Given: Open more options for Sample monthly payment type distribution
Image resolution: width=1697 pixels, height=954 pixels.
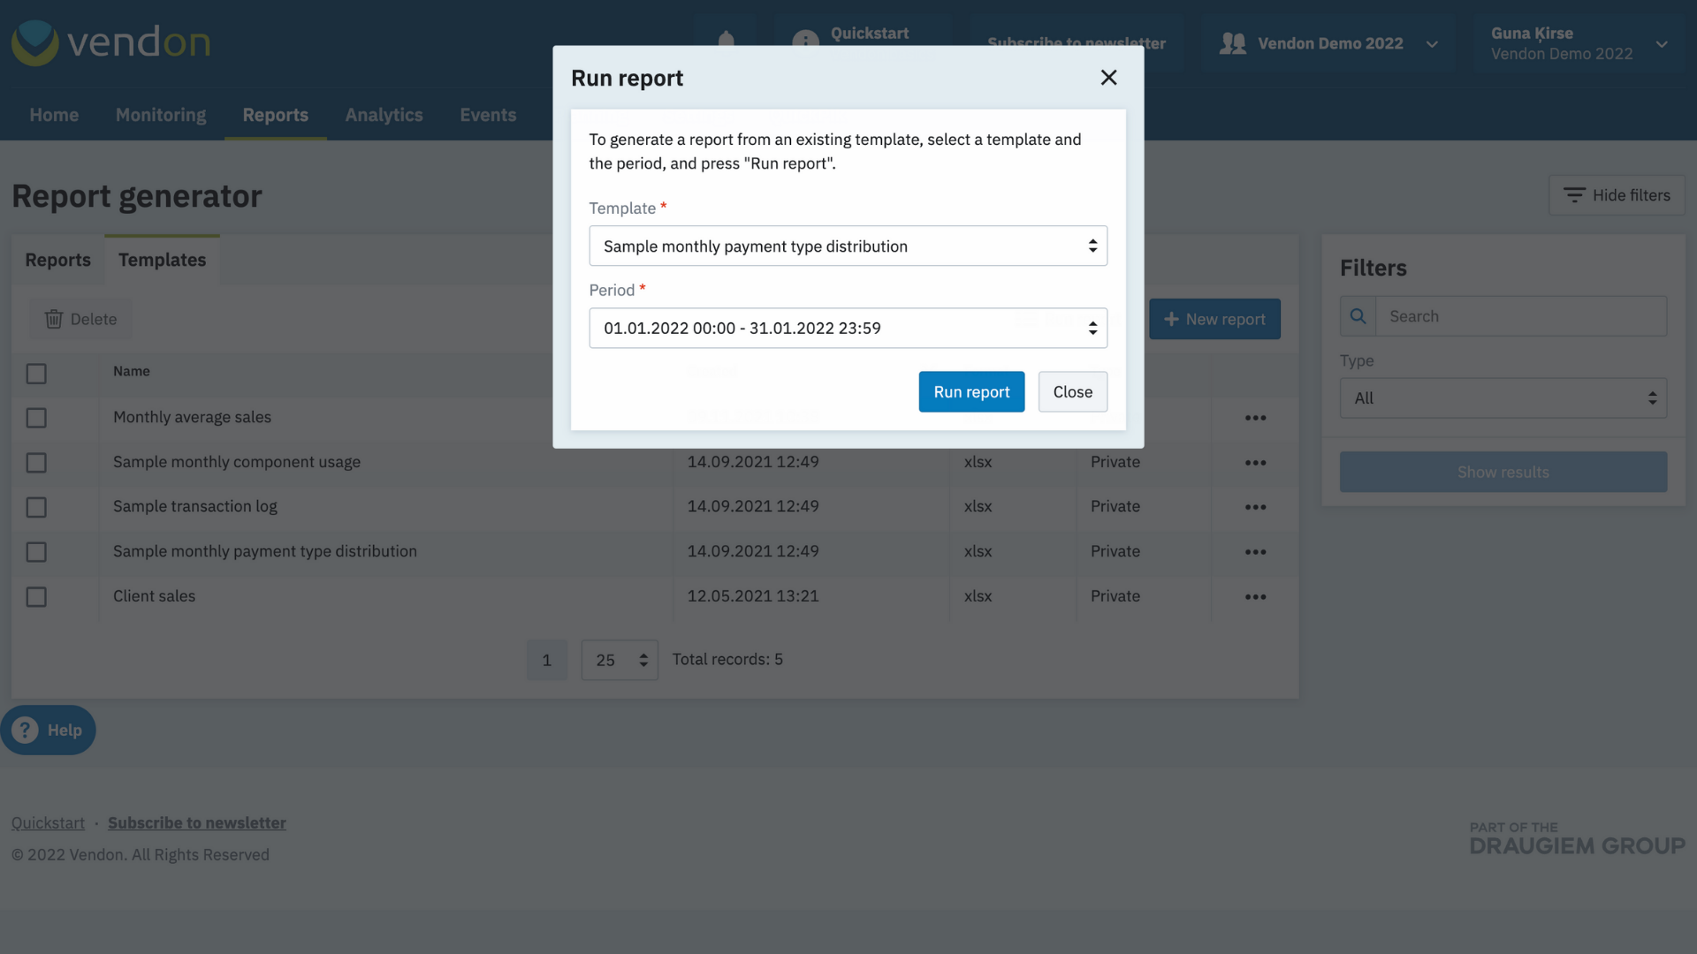Looking at the screenshot, I should point(1256,552).
